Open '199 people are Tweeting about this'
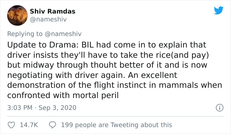 pos(116,125)
